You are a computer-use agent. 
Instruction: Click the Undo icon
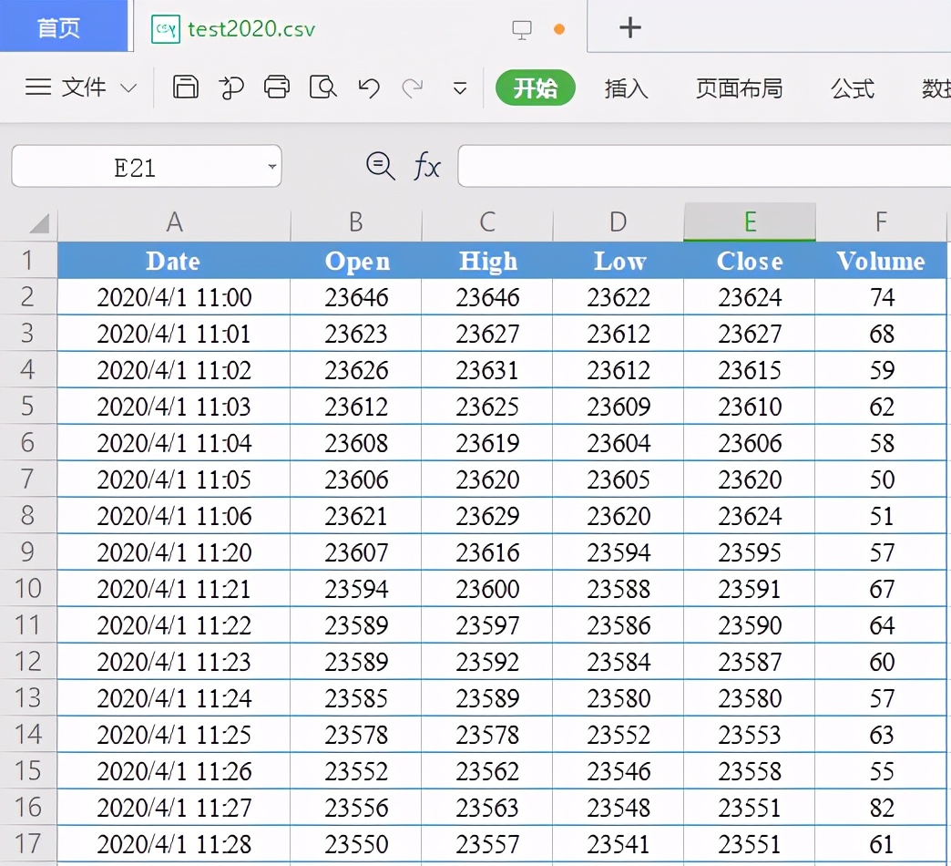coord(368,88)
